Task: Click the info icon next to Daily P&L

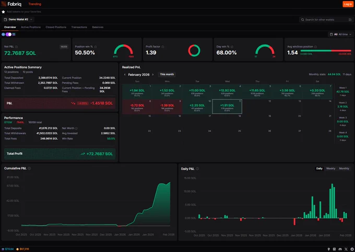Action: pos(197,169)
